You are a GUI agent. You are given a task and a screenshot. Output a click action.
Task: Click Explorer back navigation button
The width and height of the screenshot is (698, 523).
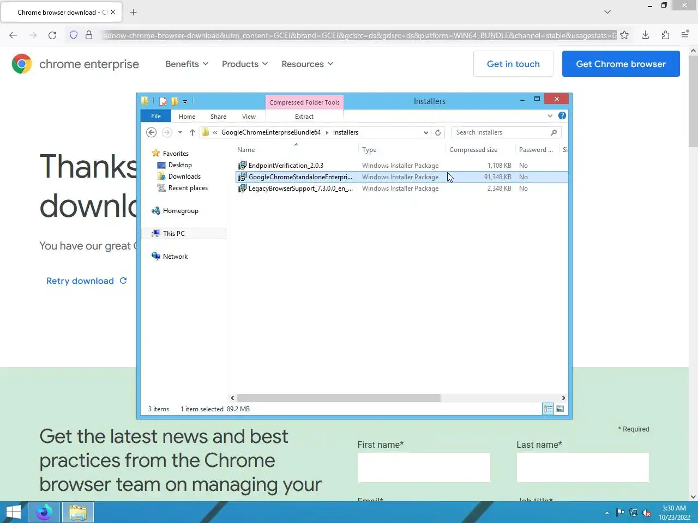[152, 132]
